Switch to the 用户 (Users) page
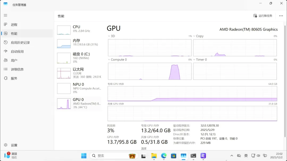Viewport: 287px width, 161px height. (x=14, y=60)
